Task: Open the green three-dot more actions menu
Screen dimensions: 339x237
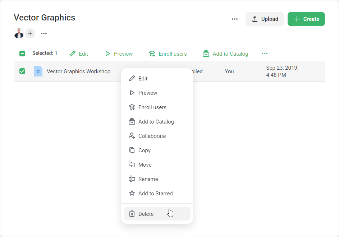Action: click(x=265, y=54)
